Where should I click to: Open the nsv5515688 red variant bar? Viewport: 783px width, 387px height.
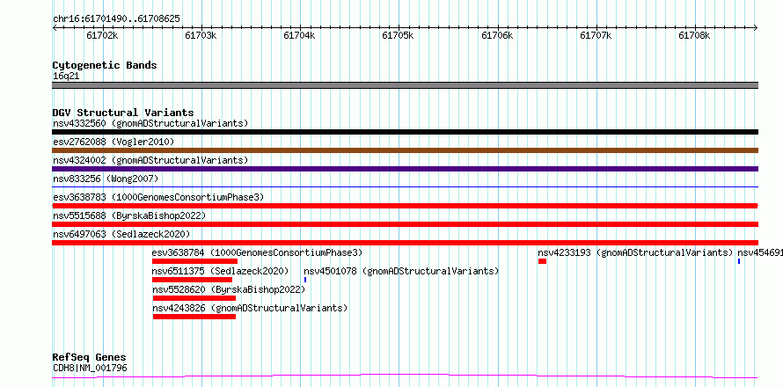405,224
